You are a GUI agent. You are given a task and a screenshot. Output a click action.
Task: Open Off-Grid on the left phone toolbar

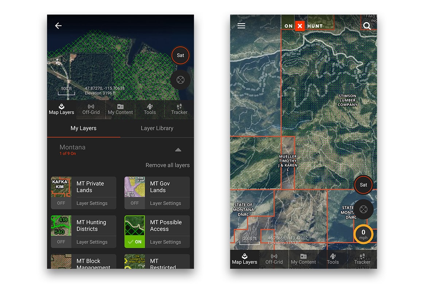click(91, 109)
